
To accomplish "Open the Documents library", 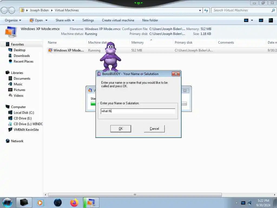I will tap(22, 78).
